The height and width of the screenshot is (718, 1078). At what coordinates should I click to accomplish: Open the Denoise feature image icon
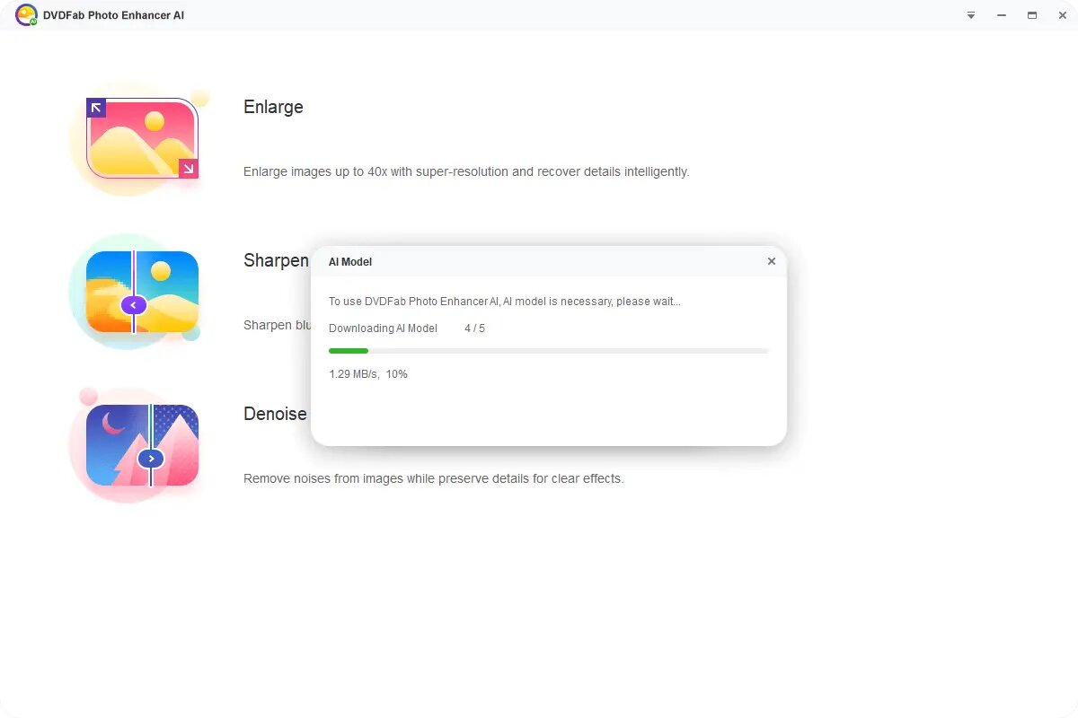click(142, 445)
